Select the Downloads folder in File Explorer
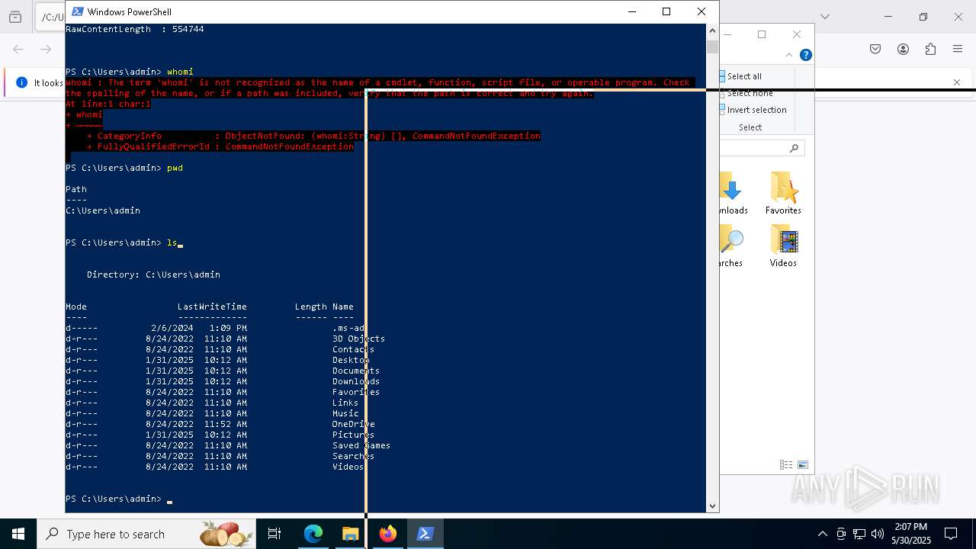The height and width of the screenshot is (549, 976). [x=734, y=194]
